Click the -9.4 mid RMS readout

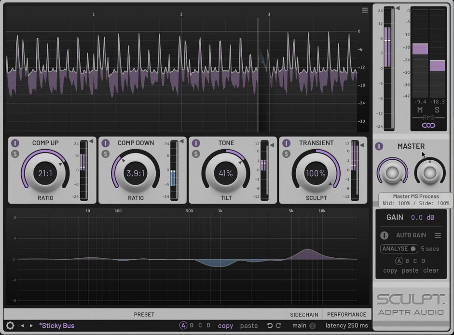tap(420, 102)
